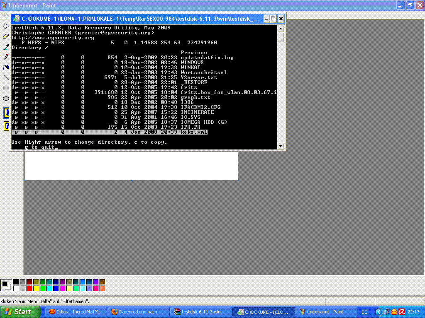
Task: Pick the dark red (maroon) swatch
Action: [x=29, y=282]
